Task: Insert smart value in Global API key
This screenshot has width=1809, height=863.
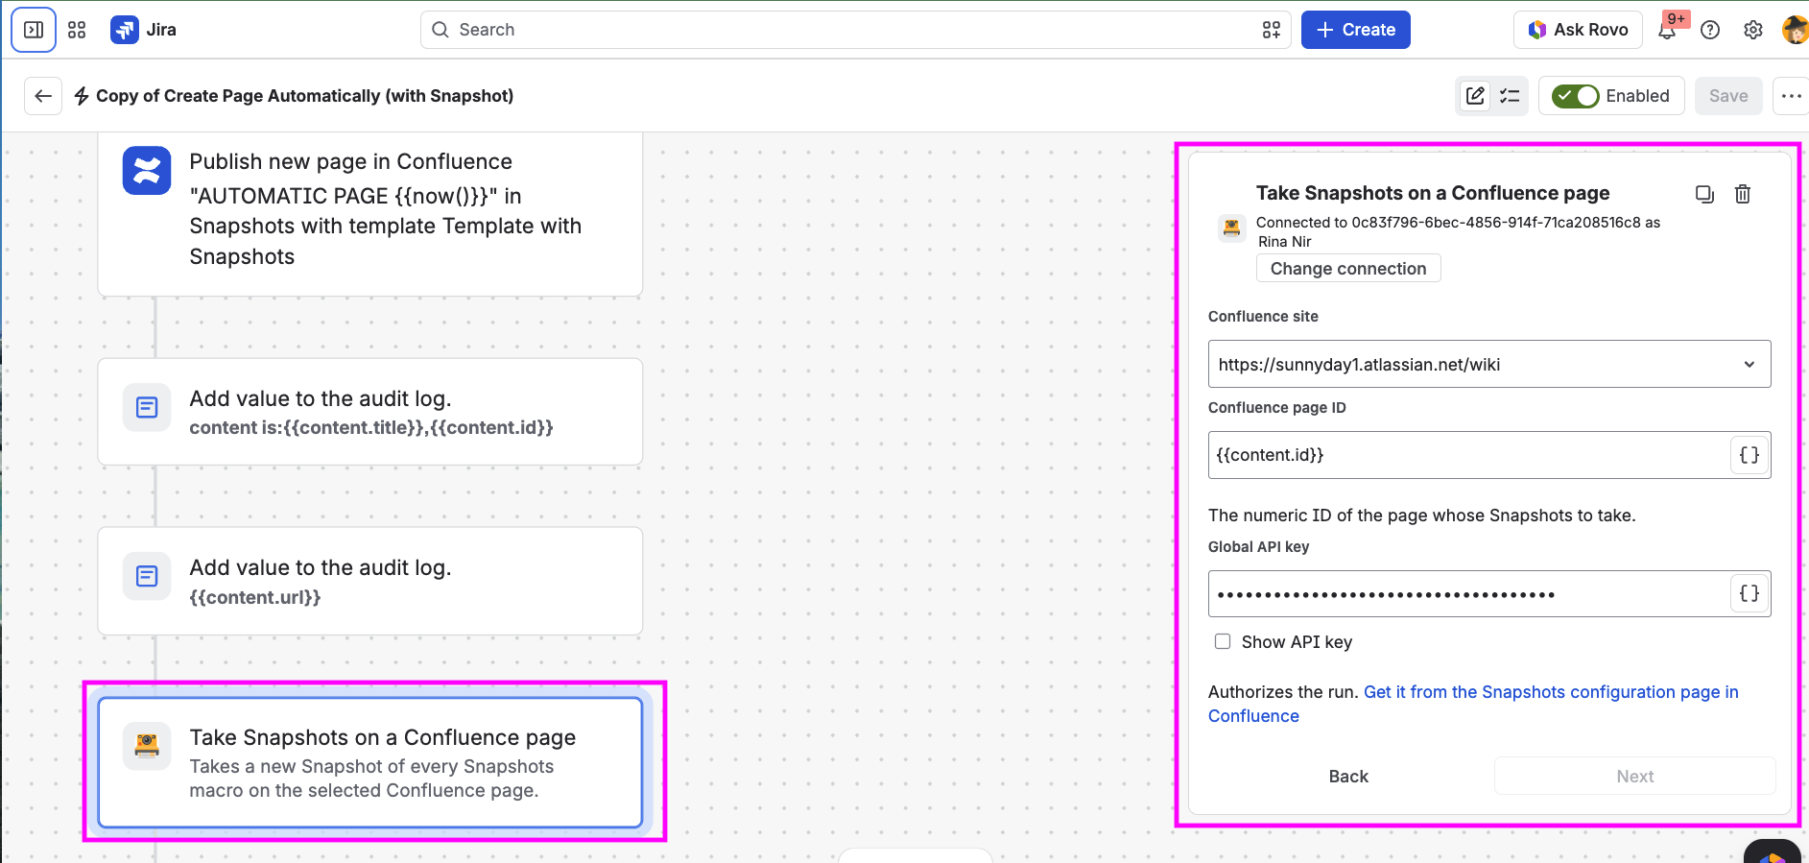Action: coord(1749,593)
